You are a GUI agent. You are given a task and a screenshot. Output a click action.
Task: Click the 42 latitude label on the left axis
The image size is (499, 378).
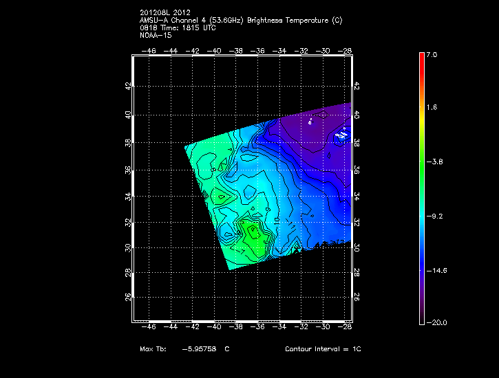click(127, 86)
